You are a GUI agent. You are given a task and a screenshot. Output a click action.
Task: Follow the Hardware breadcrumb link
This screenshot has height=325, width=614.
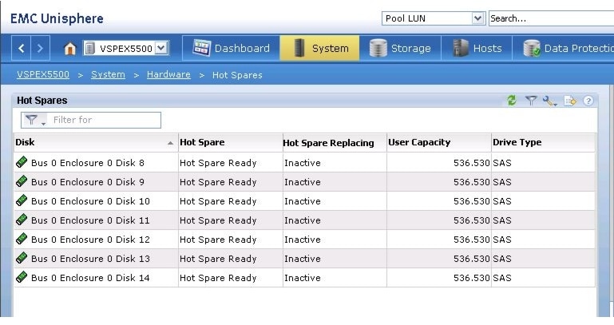168,74
